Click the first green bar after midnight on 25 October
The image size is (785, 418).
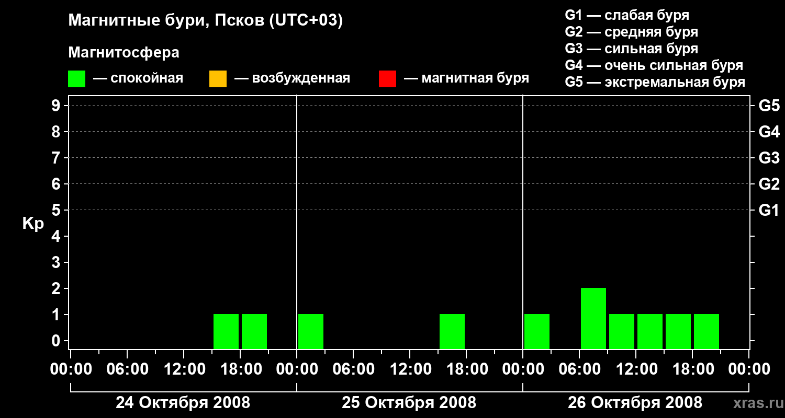(x=311, y=331)
